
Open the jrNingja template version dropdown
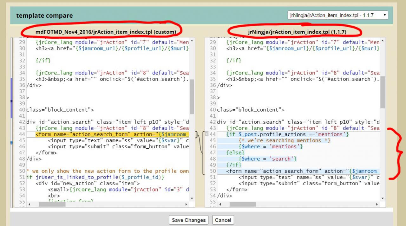(338, 15)
